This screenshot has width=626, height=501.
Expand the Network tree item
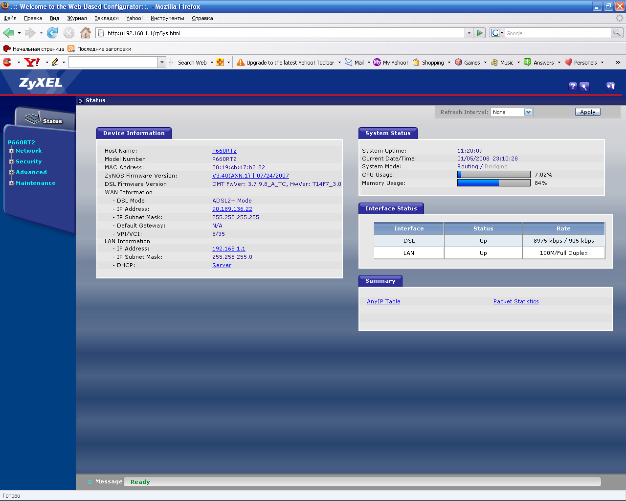click(x=11, y=151)
